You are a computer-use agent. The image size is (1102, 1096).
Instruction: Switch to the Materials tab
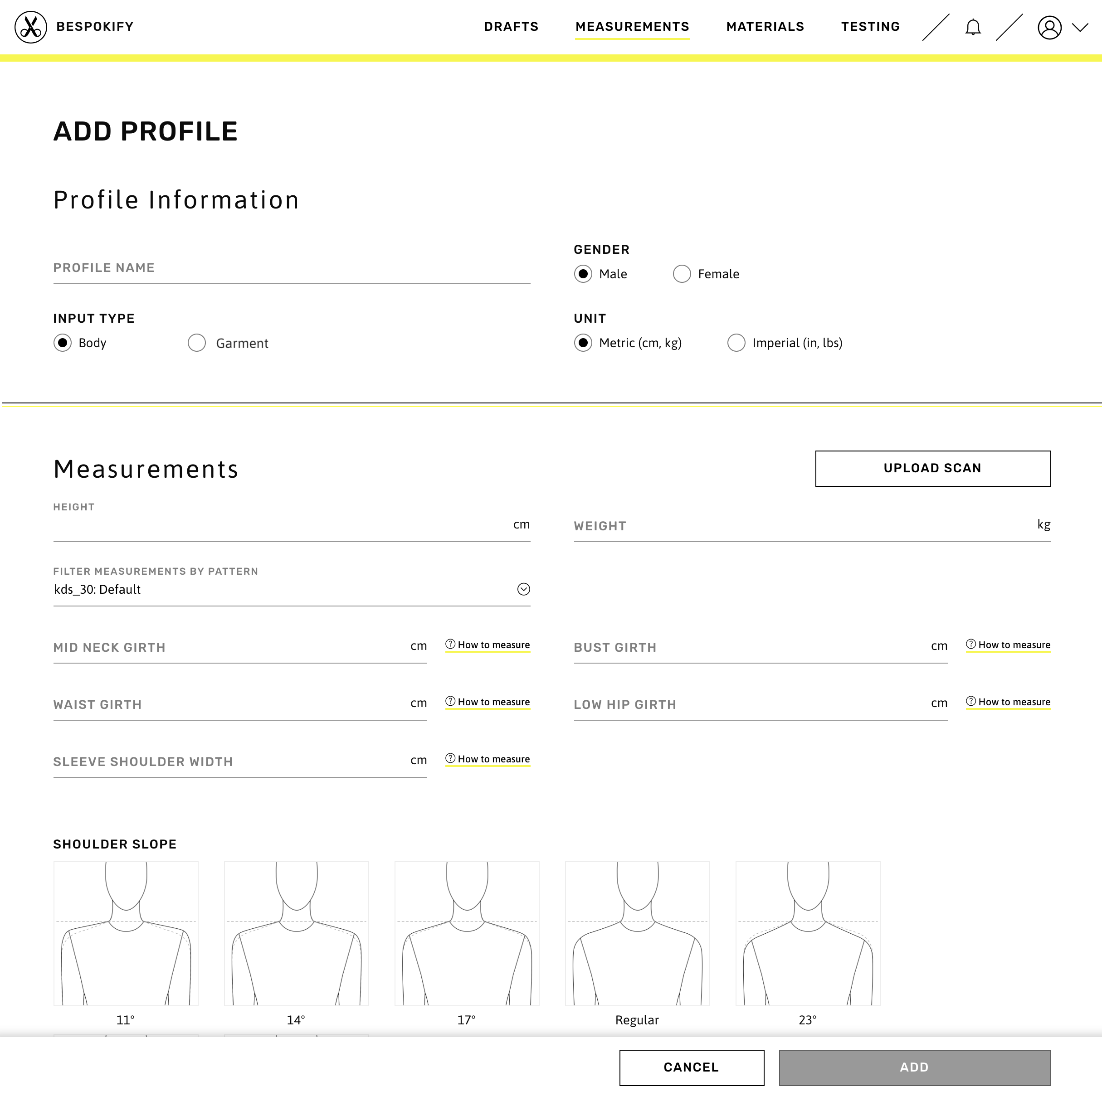click(765, 27)
